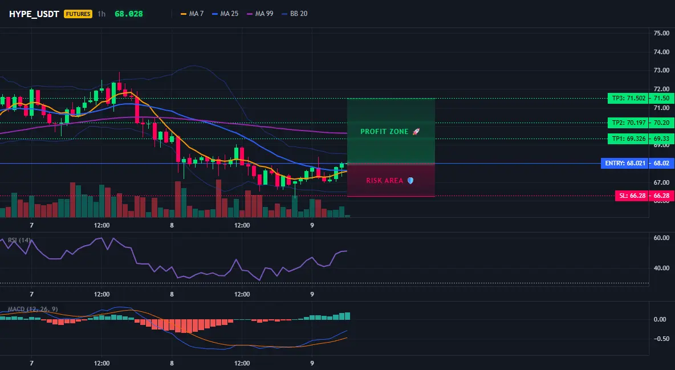Image resolution: width=675 pixels, height=370 pixels.
Task: Click the TP3: 71.502 price label
Action: [629, 98]
